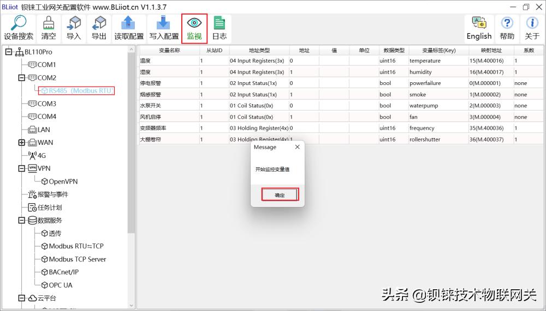
Task: Collapse the 云平台 tree node
Action: click(22, 298)
